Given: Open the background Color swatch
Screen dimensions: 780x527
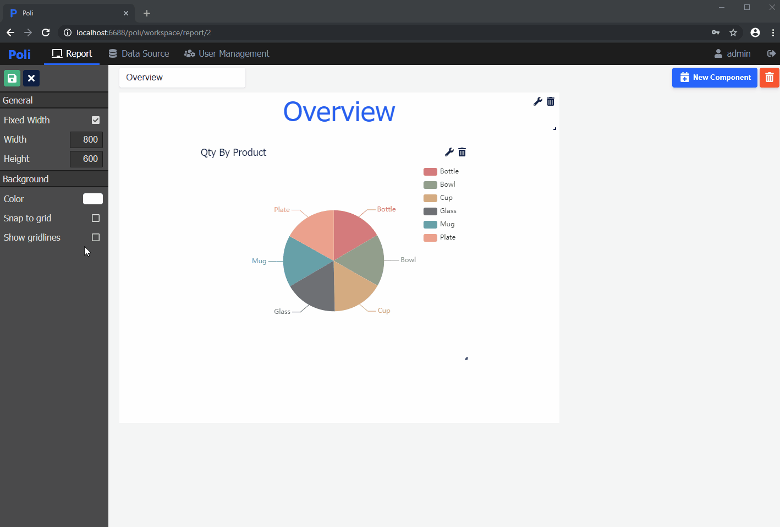Looking at the screenshot, I should [x=93, y=199].
